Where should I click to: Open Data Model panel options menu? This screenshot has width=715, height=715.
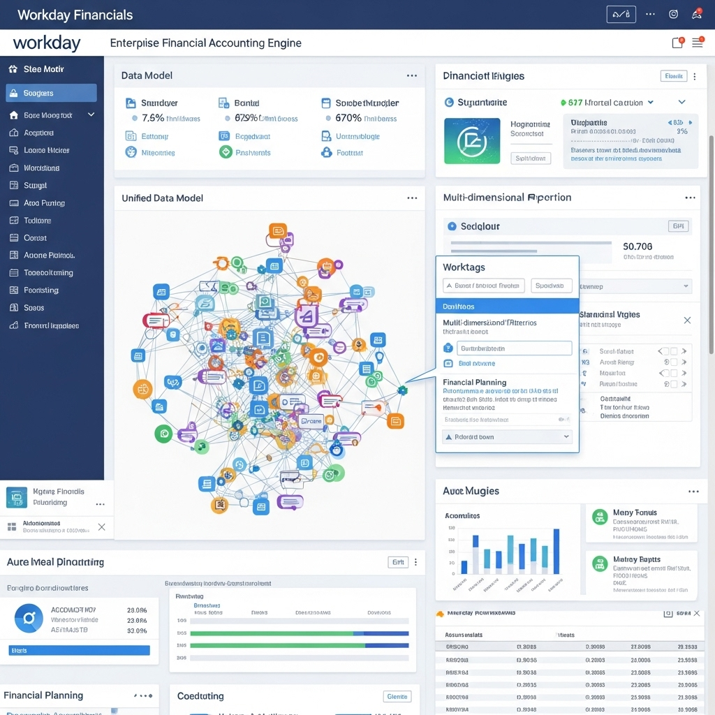412,75
